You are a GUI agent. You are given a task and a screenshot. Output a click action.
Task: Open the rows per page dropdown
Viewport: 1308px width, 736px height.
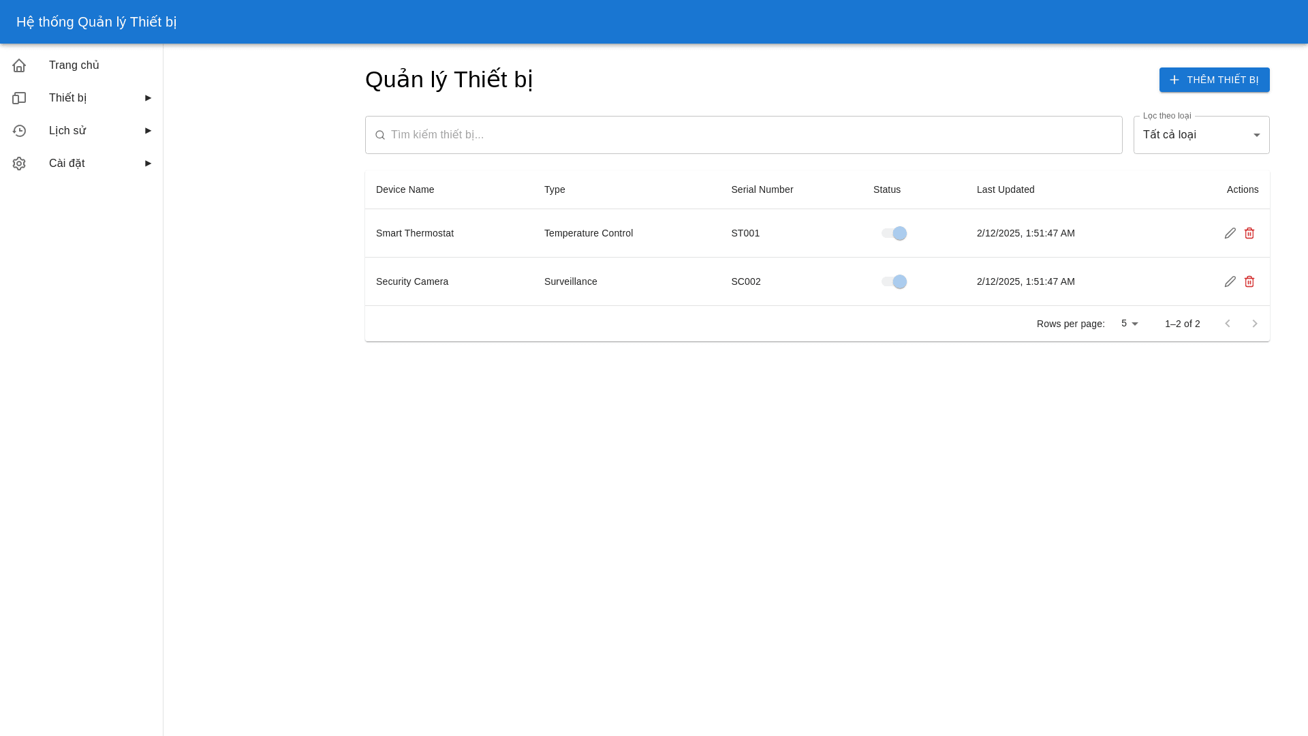coord(1130,324)
